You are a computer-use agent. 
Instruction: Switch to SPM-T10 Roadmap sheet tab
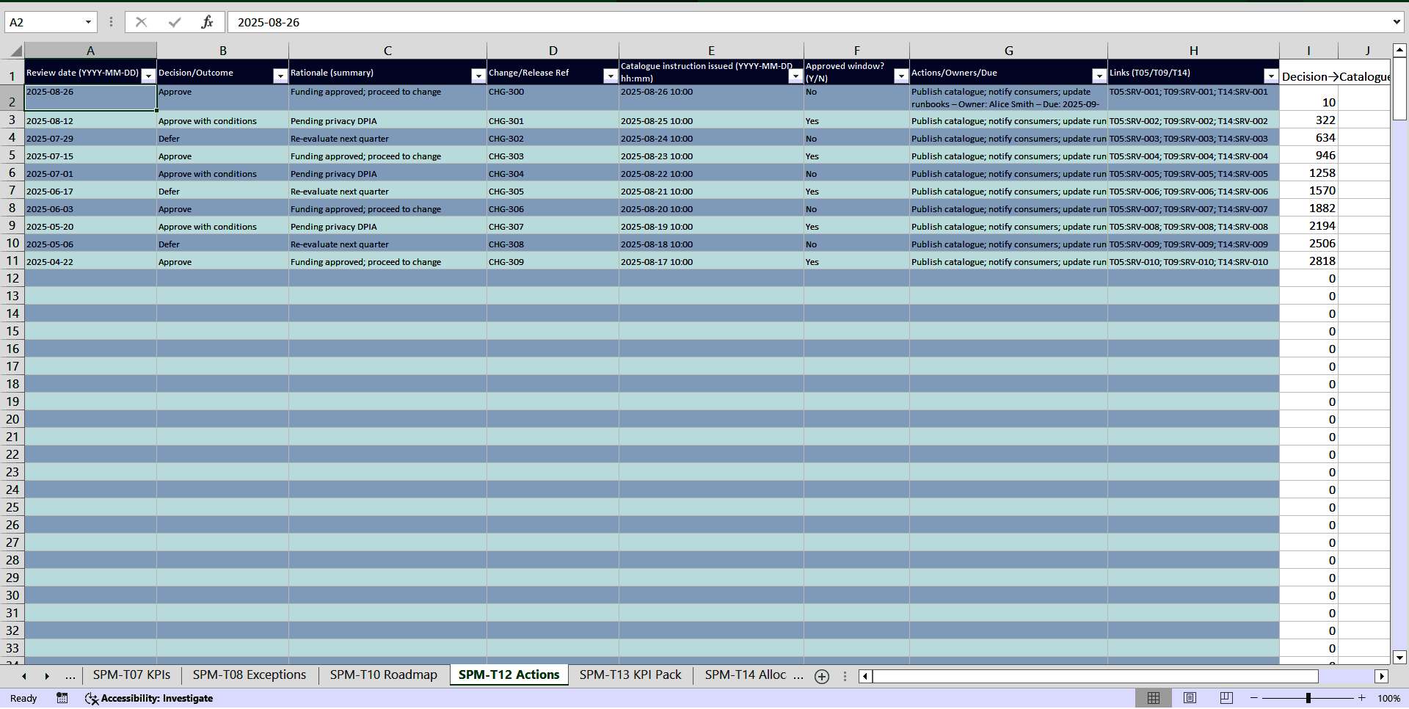point(383,675)
